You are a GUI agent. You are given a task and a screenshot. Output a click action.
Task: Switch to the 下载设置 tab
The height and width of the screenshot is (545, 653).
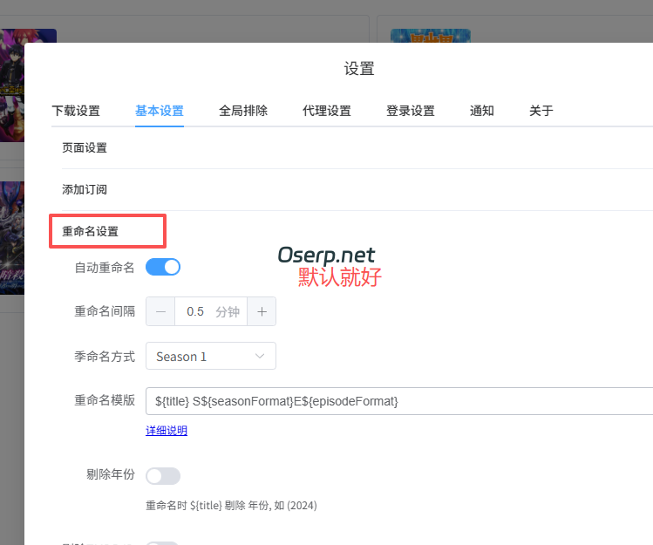76,111
